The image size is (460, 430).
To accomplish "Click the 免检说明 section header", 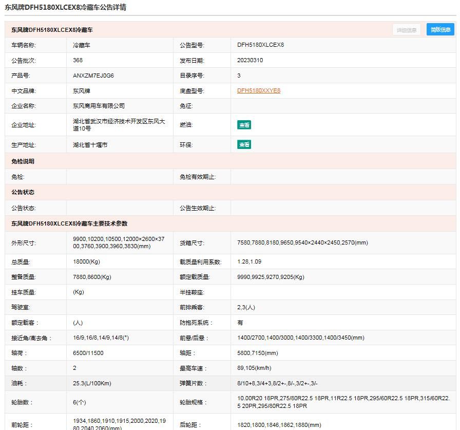I will tap(23, 161).
